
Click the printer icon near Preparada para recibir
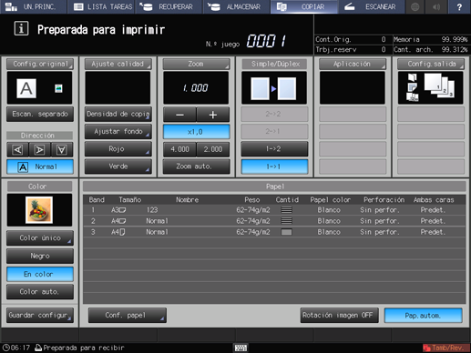(x=38, y=348)
